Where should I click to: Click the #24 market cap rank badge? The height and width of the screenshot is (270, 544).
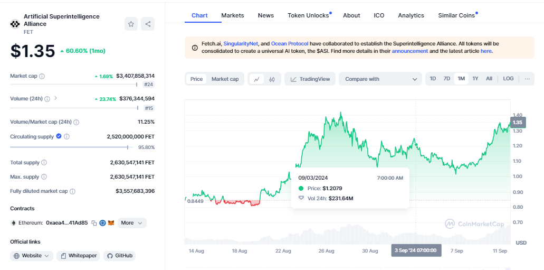[x=148, y=85]
